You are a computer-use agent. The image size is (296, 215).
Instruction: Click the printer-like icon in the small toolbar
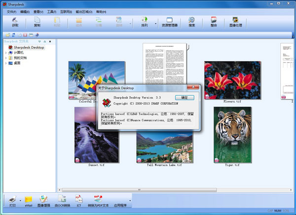pos(31,35)
